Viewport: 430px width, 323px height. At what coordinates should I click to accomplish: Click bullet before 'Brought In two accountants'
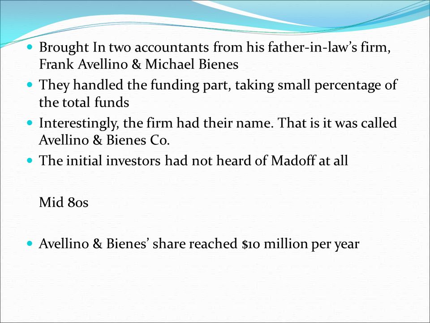point(30,47)
